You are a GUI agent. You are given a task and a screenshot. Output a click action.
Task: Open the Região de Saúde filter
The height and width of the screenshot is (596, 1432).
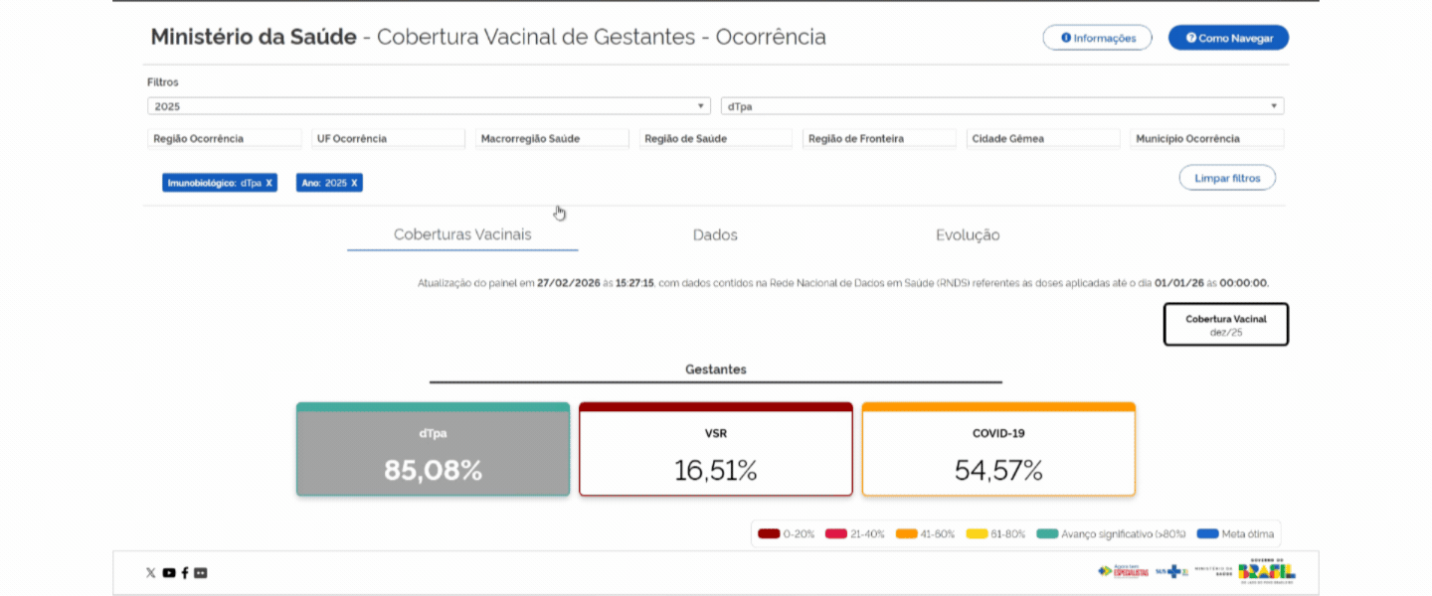coord(715,139)
